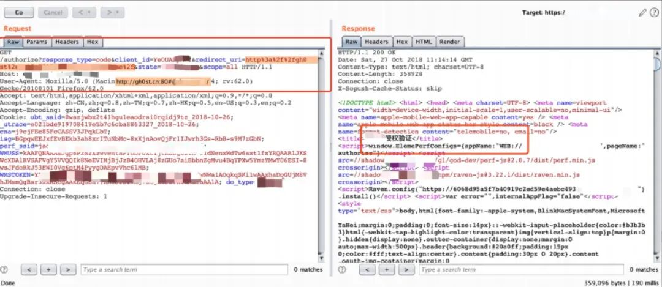Click response search next match button
This screenshot has width=662, height=287.
pyautogui.click(x=406, y=270)
